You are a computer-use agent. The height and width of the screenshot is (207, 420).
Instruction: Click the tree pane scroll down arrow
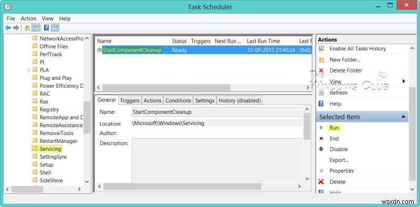coord(87,182)
